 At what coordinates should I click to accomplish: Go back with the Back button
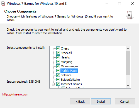[80, 102]
